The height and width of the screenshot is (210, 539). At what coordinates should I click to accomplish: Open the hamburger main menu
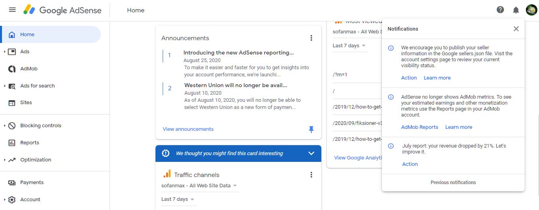click(x=12, y=10)
